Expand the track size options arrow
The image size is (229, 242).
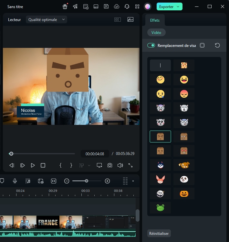pyautogui.click(x=133, y=181)
